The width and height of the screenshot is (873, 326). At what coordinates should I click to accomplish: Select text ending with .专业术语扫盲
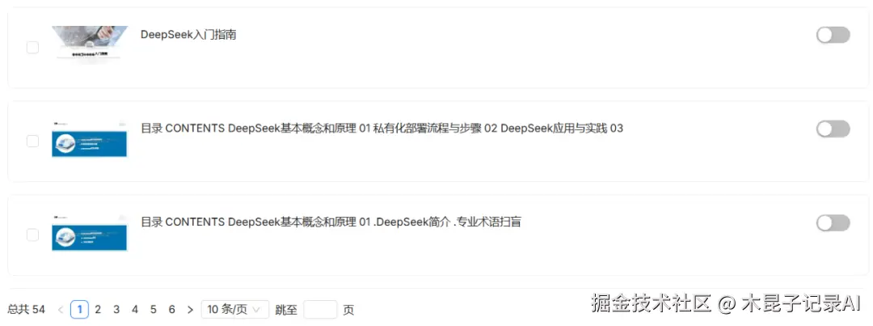point(331,222)
